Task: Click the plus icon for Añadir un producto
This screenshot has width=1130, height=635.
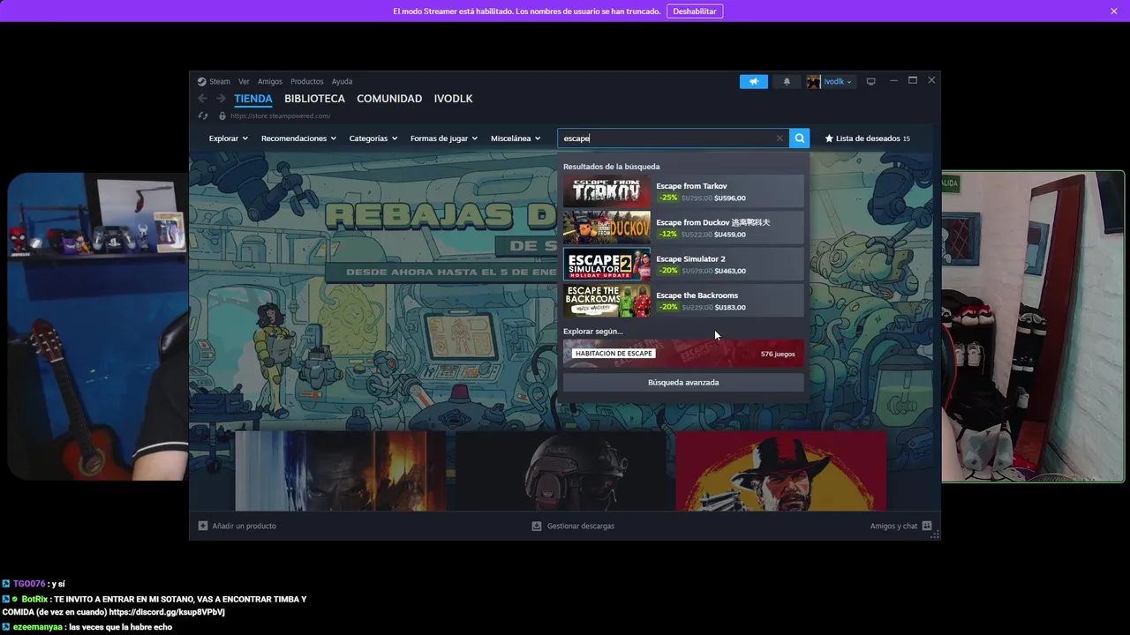Action: click(203, 526)
